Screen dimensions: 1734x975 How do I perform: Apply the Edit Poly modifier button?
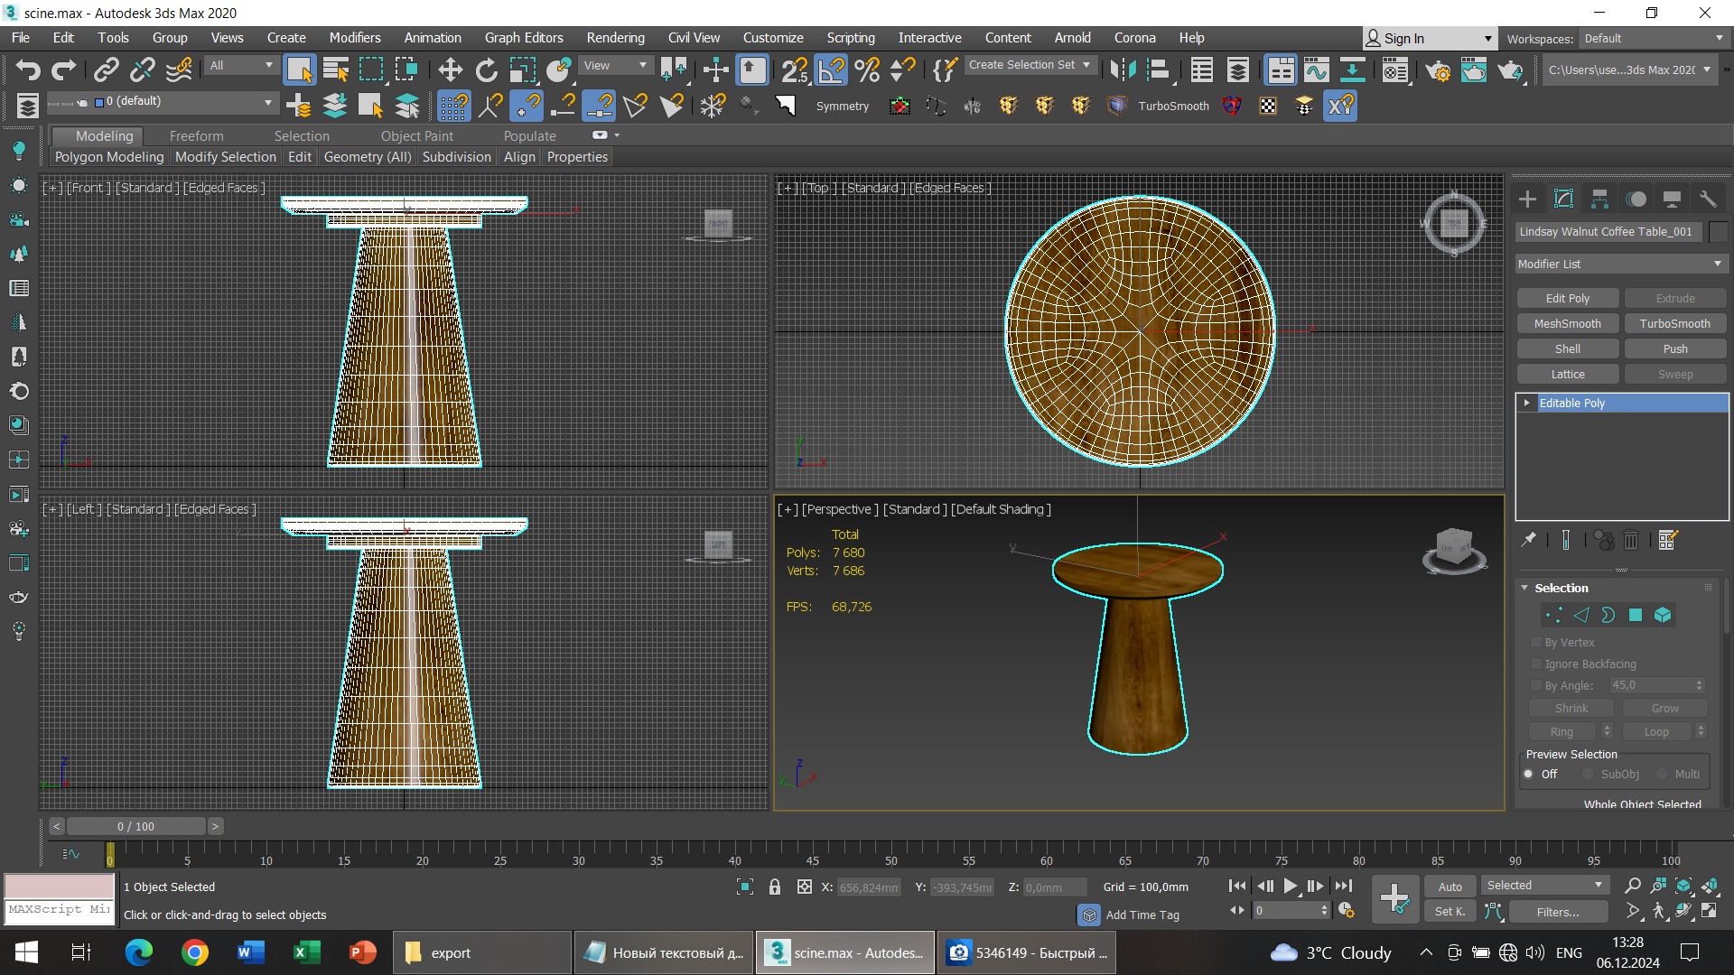(x=1567, y=298)
